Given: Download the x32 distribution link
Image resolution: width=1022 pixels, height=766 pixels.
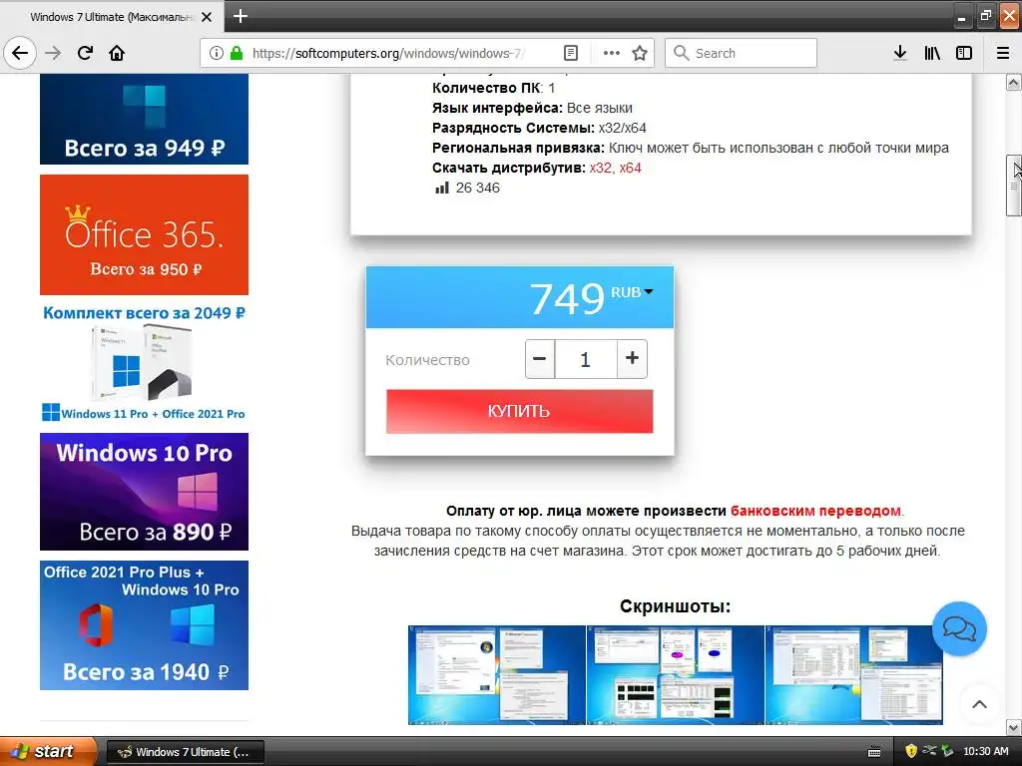Looking at the screenshot, I should click(600, 168).
